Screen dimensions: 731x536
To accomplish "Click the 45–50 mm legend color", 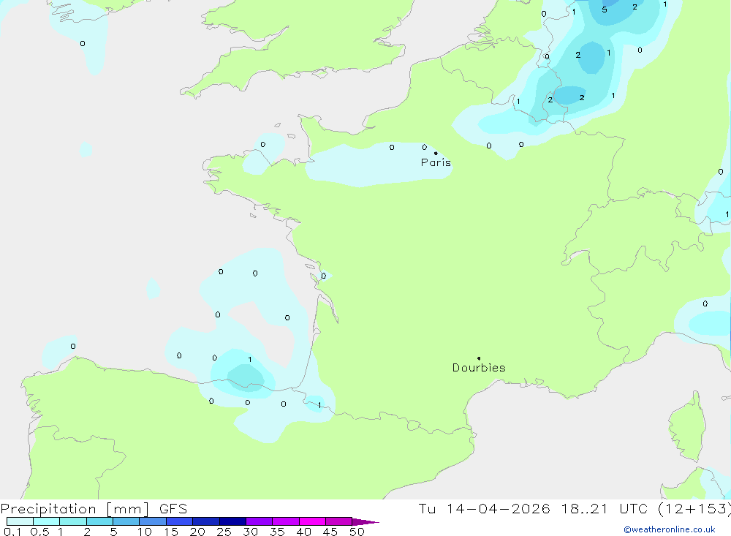I will click(x=339, y=521).
